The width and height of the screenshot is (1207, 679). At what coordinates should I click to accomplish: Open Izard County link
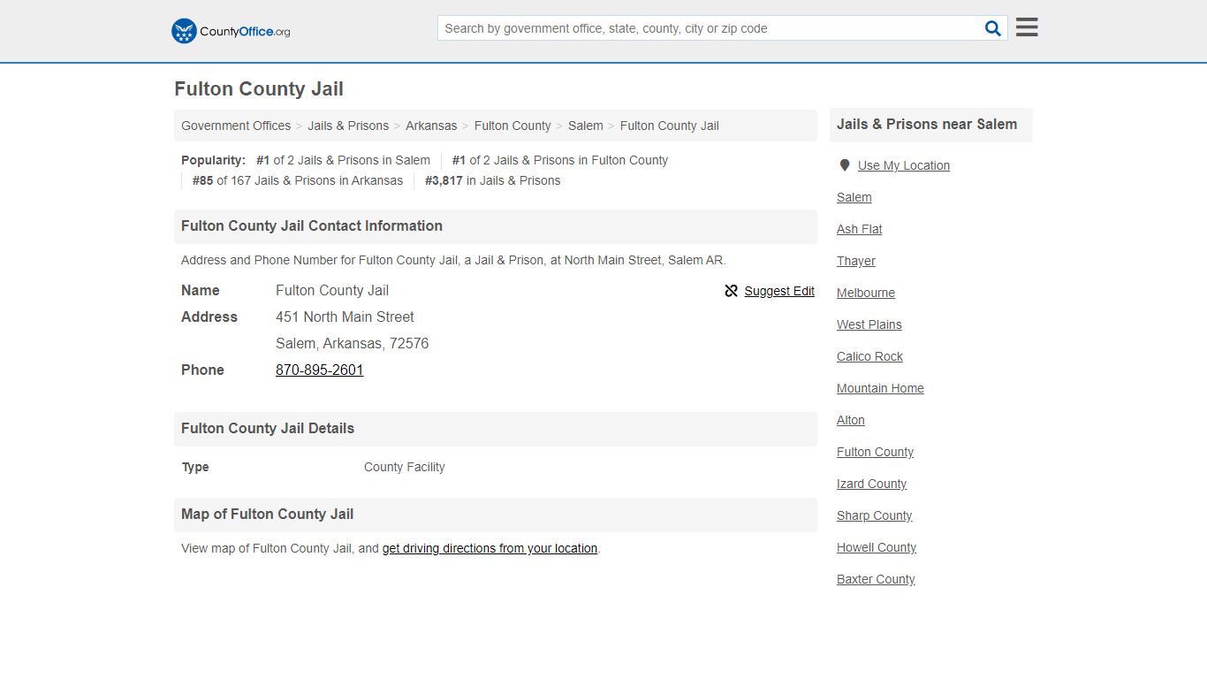(x=872, y=484)
